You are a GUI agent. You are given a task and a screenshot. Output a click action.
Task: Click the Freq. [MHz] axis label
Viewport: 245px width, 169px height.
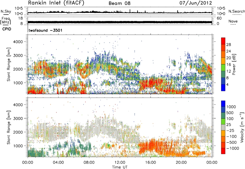pos(6,20)
